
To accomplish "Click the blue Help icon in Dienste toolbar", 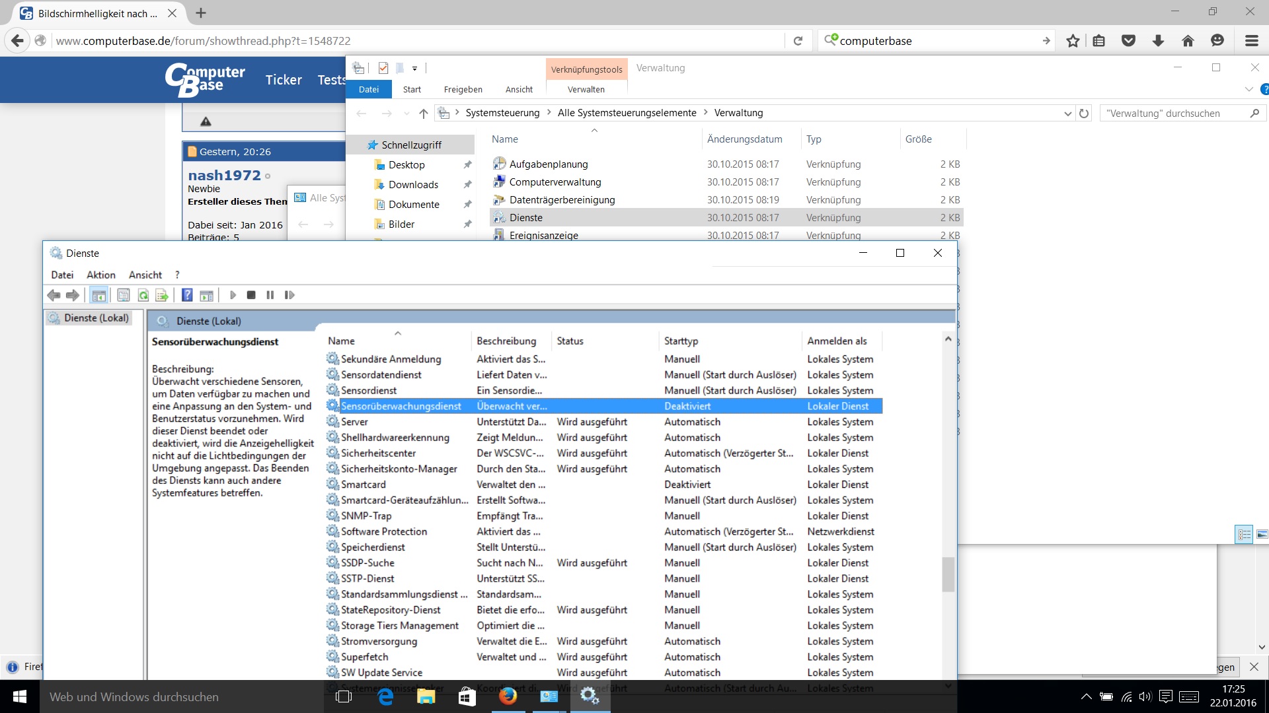I will coord(187,295).
